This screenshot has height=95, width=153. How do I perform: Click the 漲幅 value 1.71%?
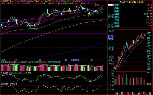point(149,11)
